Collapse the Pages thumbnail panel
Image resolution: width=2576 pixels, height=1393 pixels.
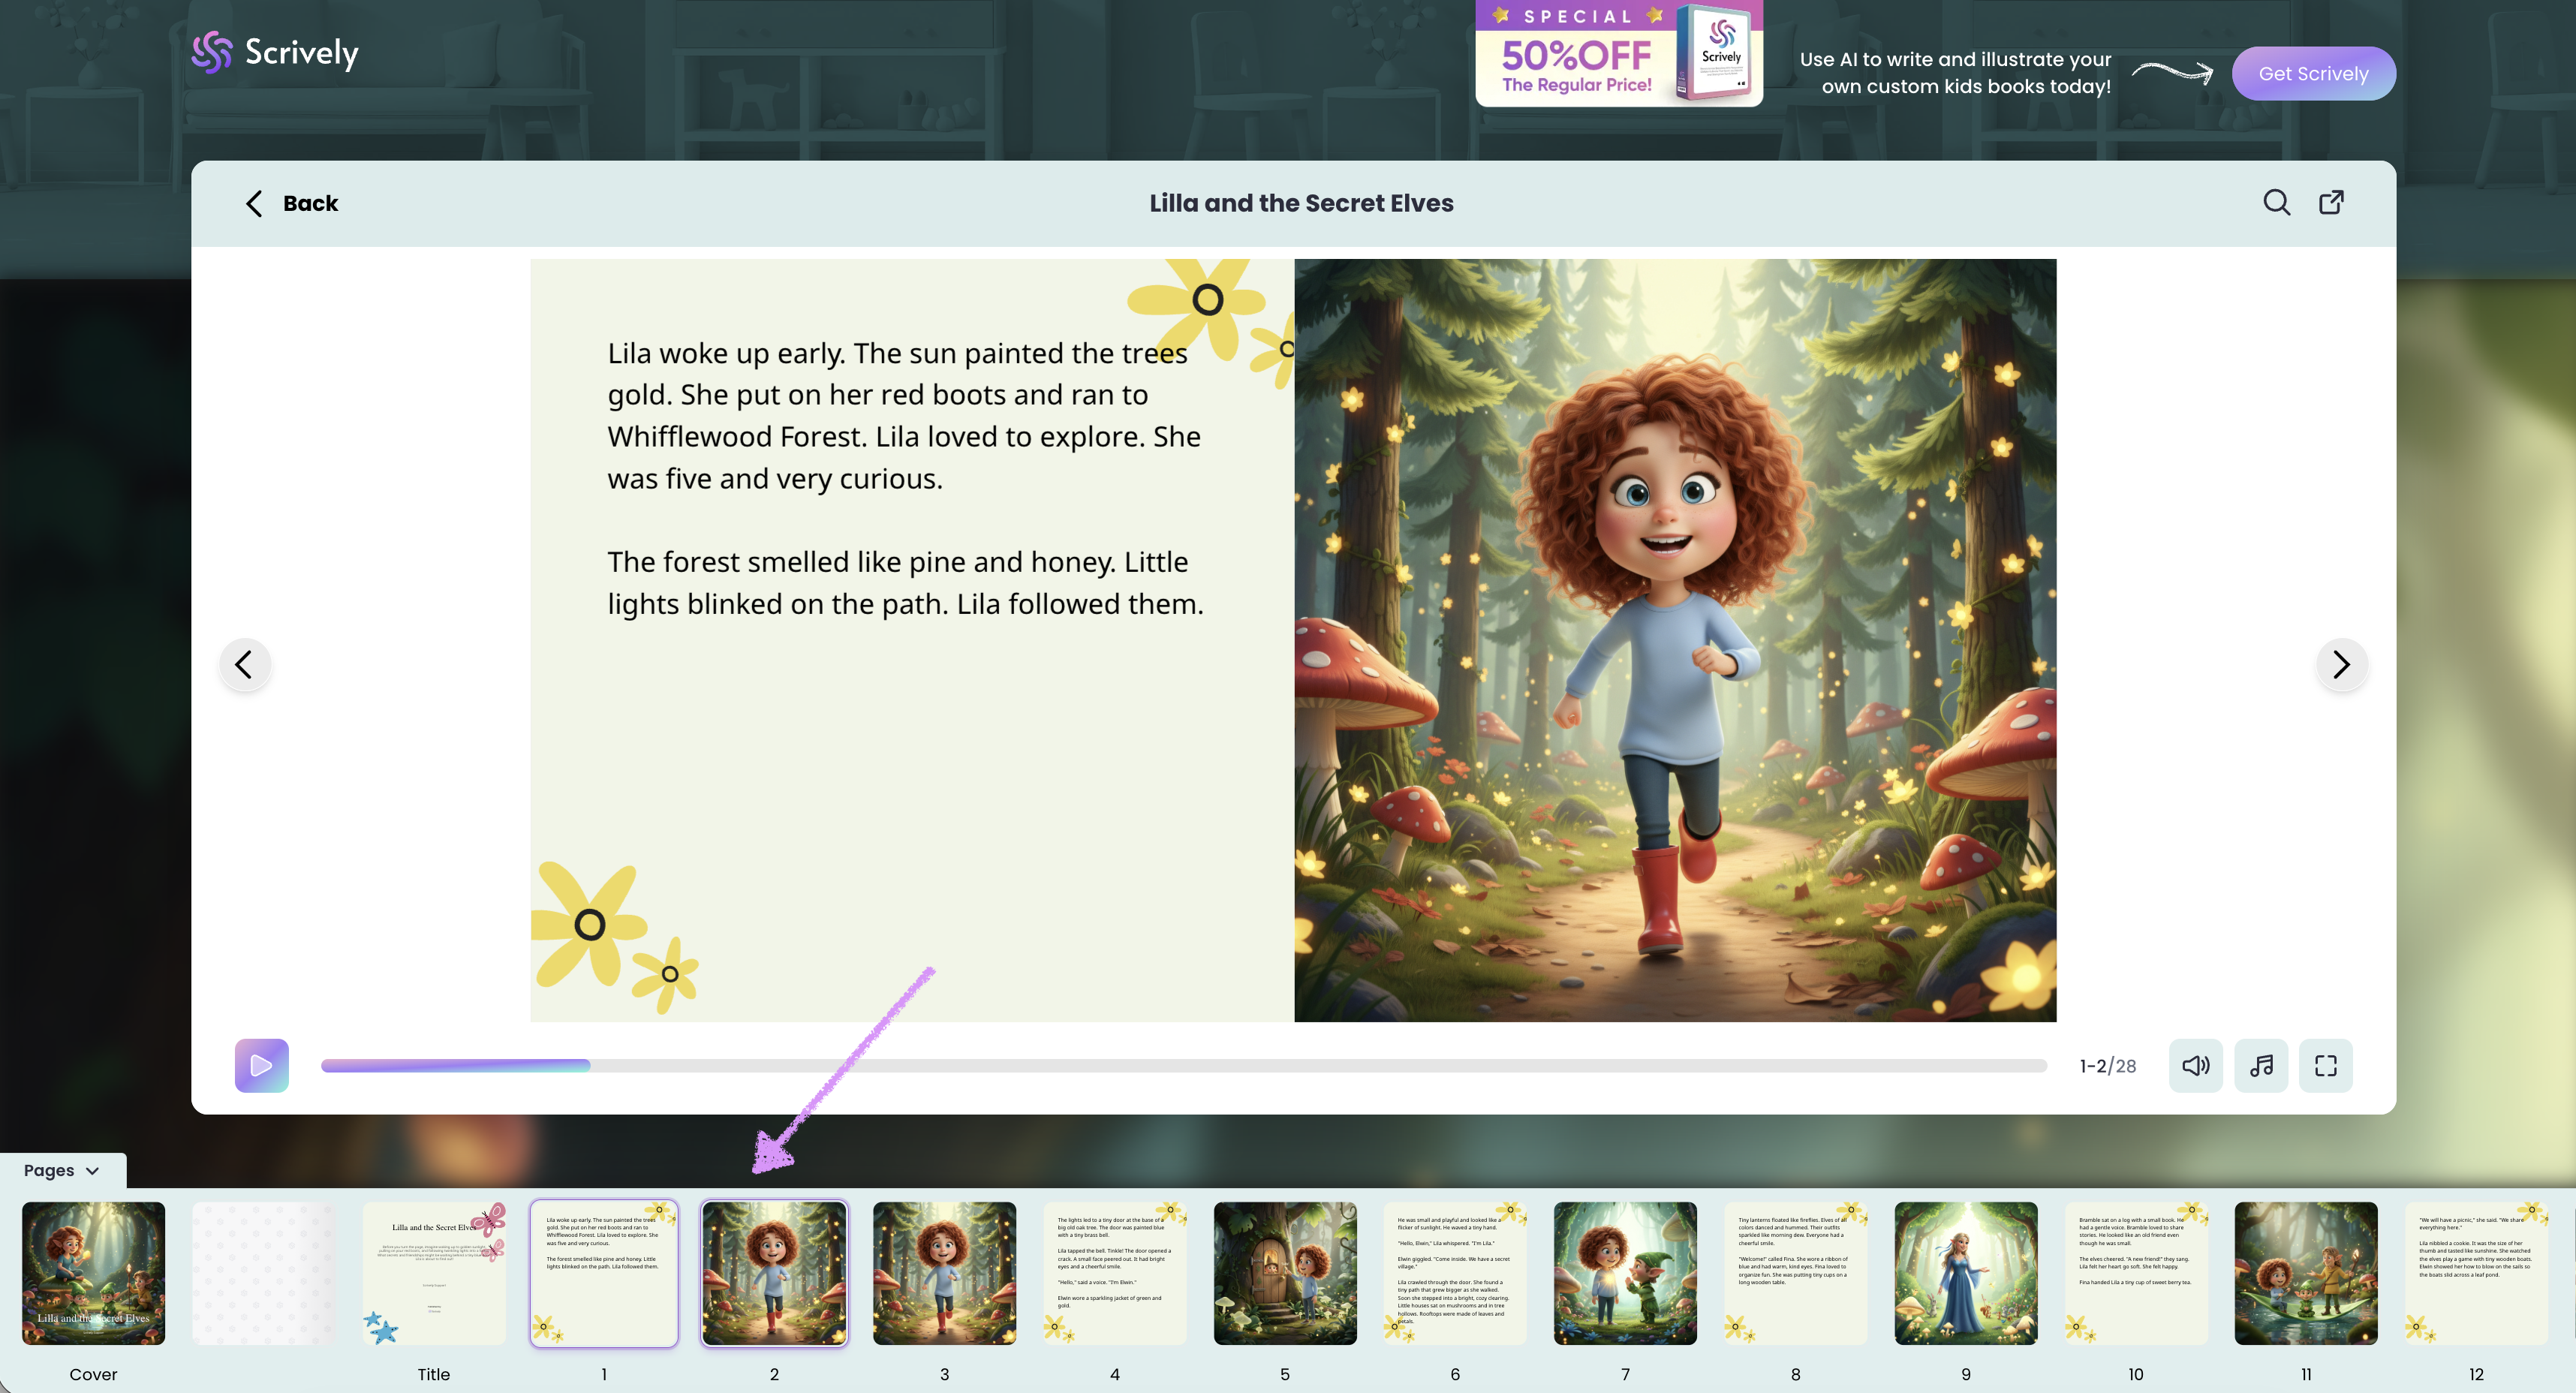[x=62, y=1170]
